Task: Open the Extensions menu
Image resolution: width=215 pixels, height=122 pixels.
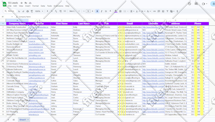Action: [x=58, y=6]
